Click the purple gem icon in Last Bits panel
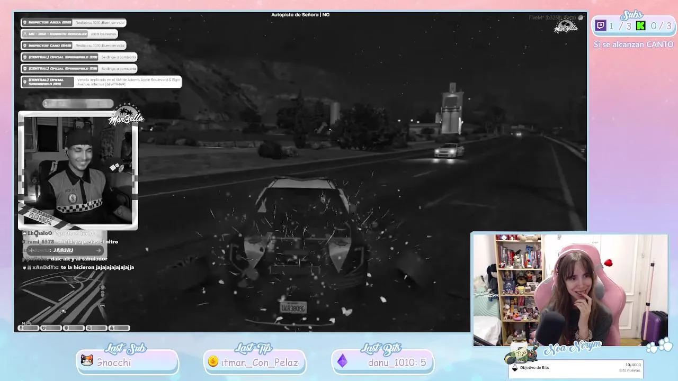This screenshot has width=678, height=381. (x=342, y=361)
